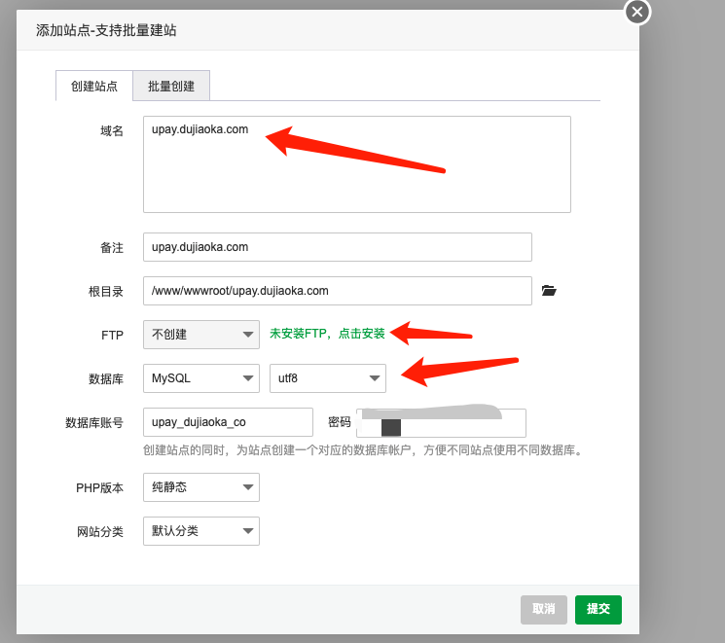Select the 创建站点 tab
Image resolution: width=725 pixels, height=643 pixels.
point(94,86)
